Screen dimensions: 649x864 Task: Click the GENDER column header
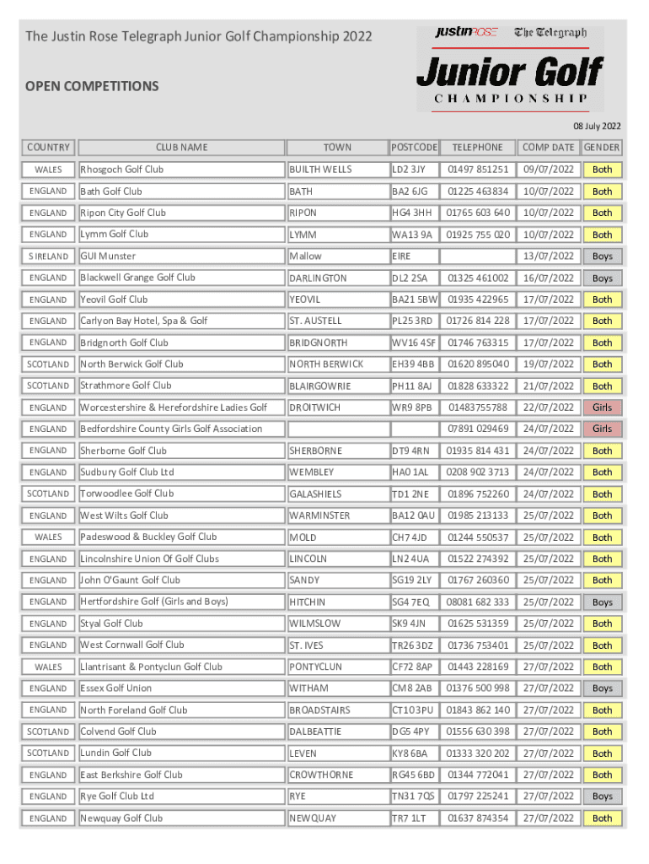pos(602,147)
